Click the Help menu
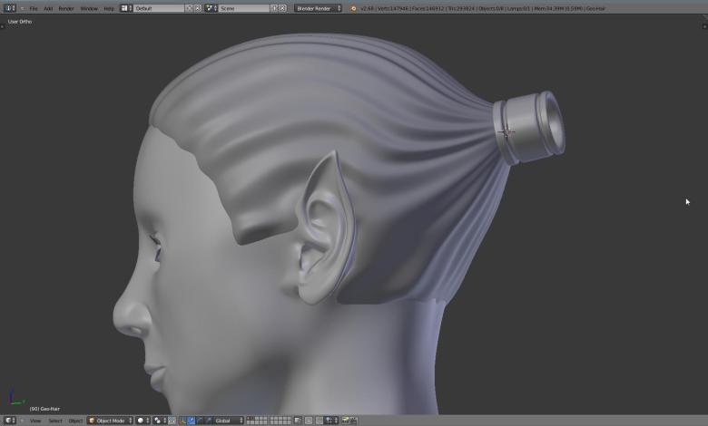The height and width of the screenshot is (426, 708). tap(109, 8)
